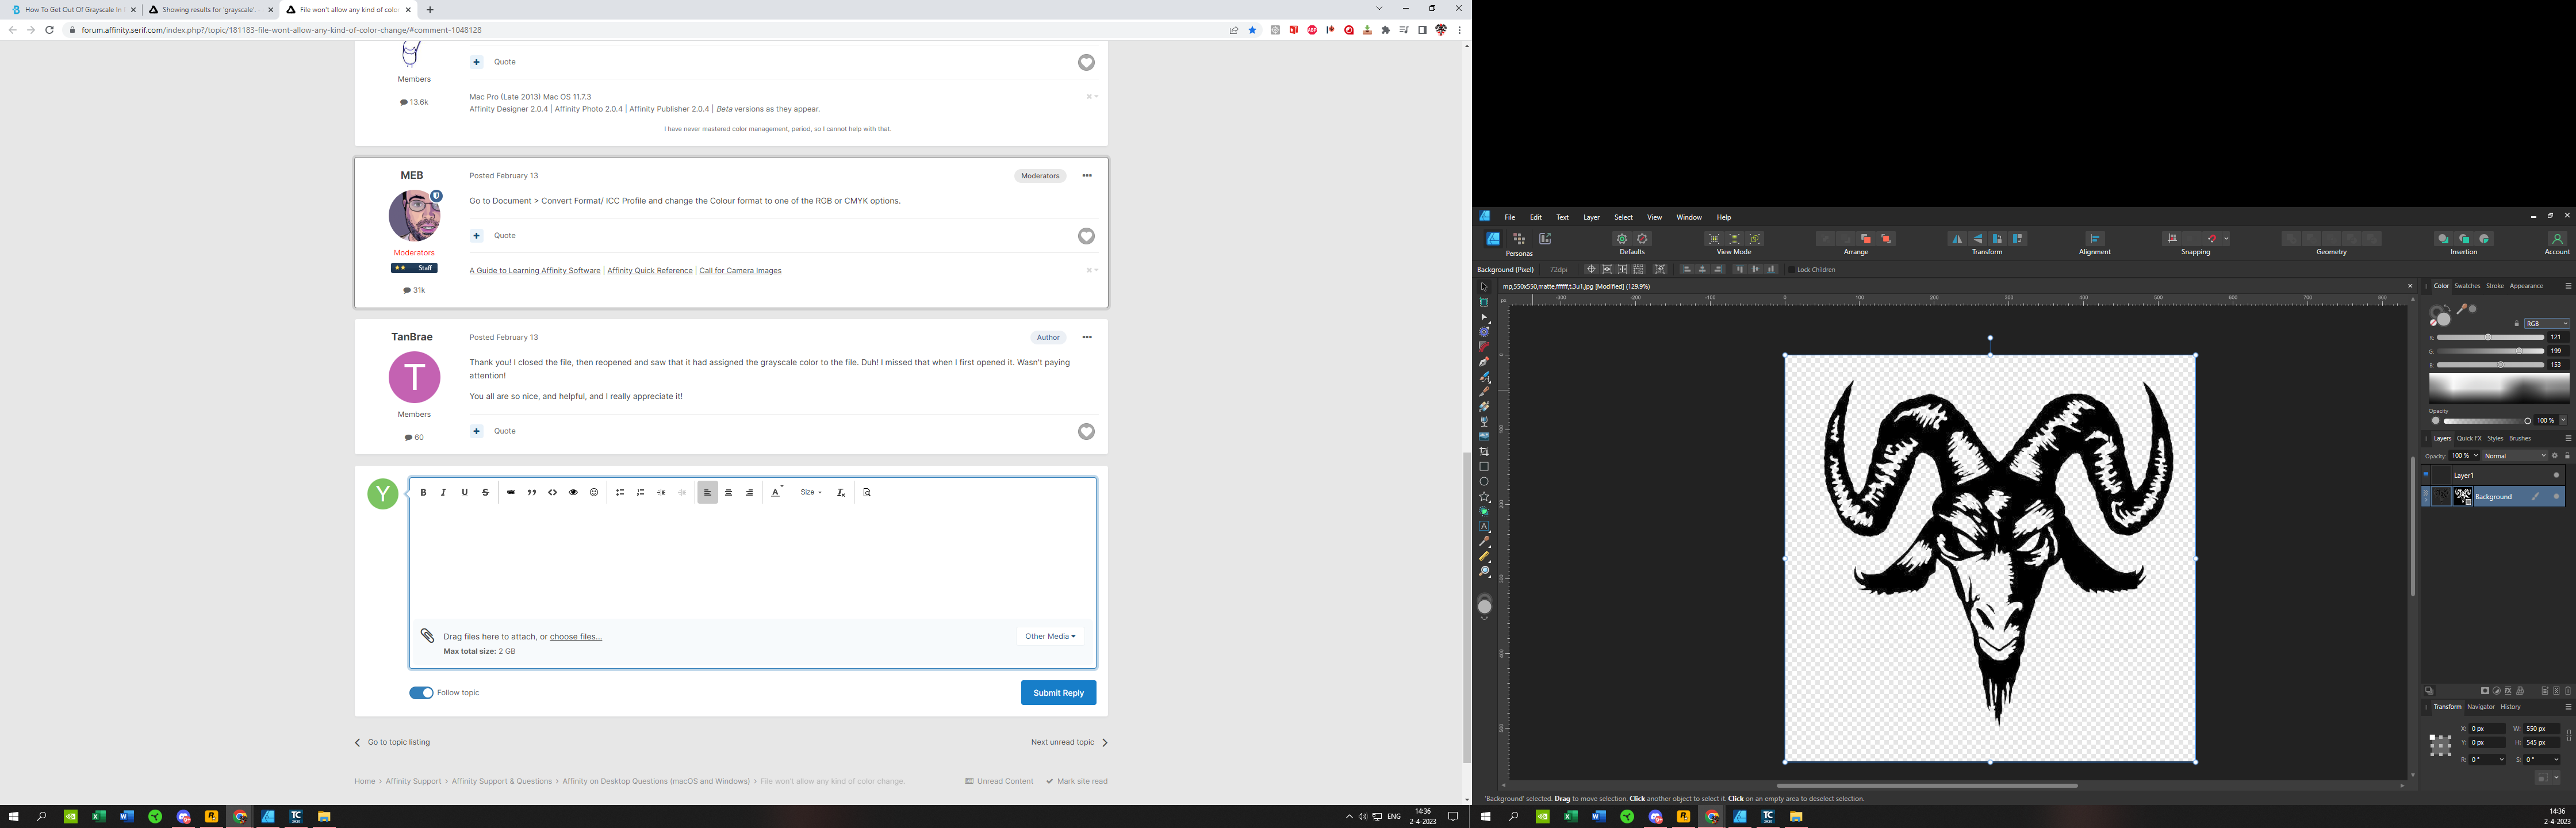Open A Guide to Learning Affinity Software link
2576x828 pixels.
(535, 271)
